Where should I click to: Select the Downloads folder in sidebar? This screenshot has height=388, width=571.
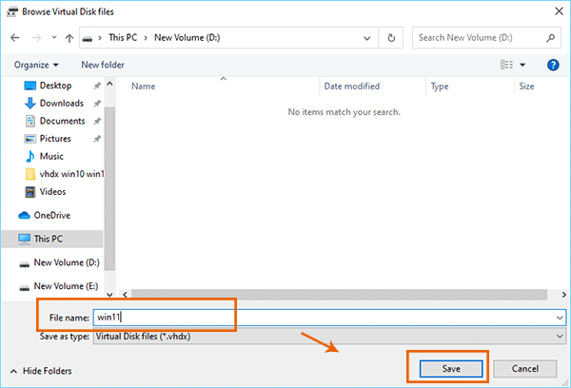point(61,104)
